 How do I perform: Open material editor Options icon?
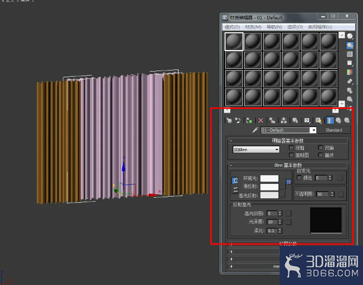tap(350, 90)
